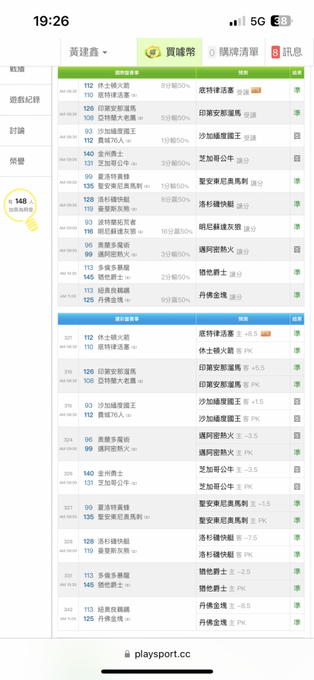314x680 pixels.
Task: Tap the 5G network indicator
Action: pos(258,21)
